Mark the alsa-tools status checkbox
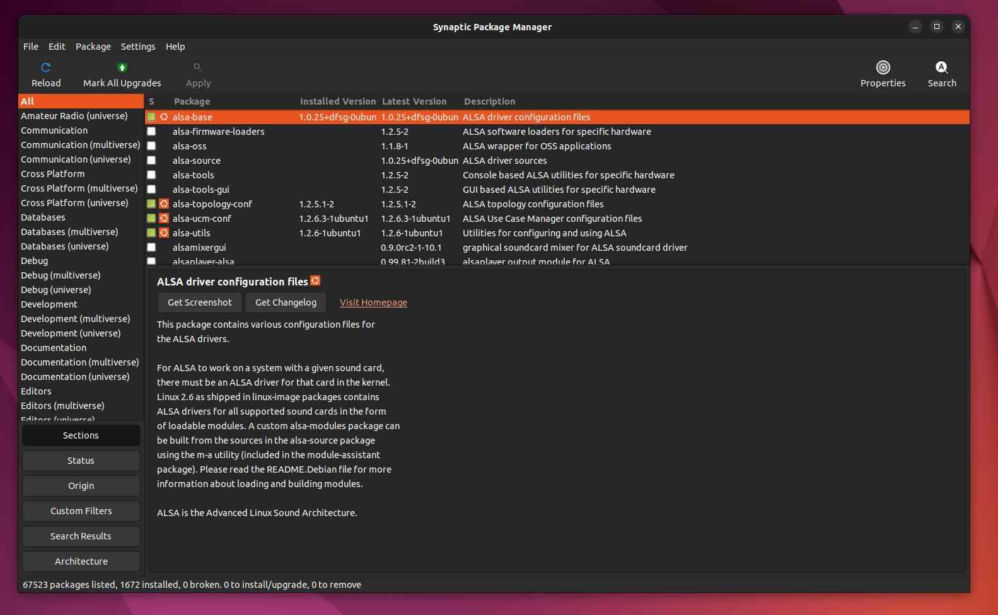This screenshot has width=998, height=615. point(151,175)
